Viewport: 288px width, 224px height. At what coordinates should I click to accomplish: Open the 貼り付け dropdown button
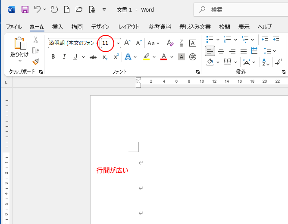pos(19,57)
